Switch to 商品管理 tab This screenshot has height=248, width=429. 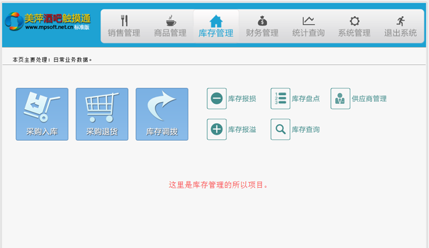pyautogui.click(x=170, y=27)
